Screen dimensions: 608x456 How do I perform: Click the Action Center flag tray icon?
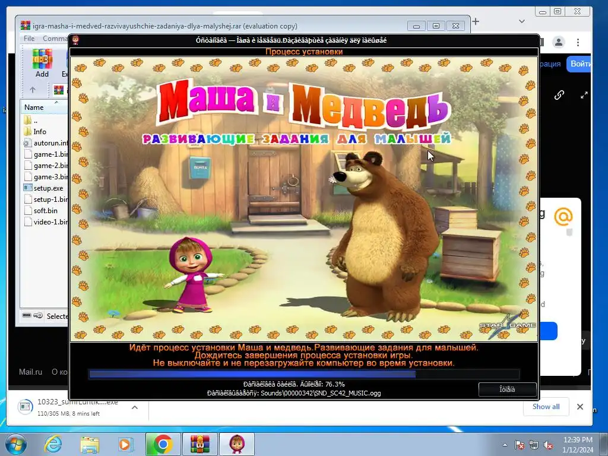(x=519, y=445)
